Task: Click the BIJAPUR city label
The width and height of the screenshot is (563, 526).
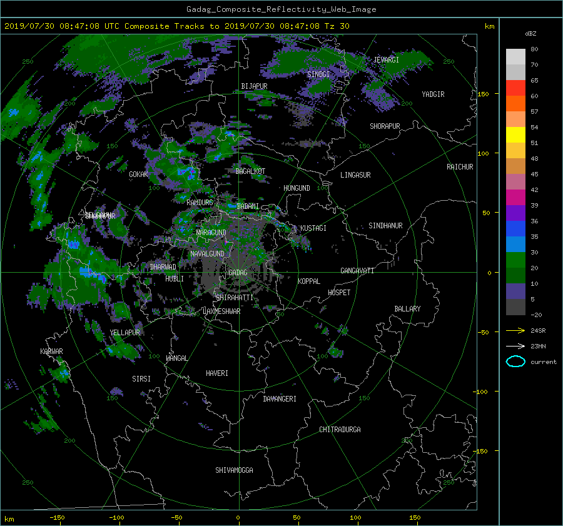Action: [x=254, y=86]
